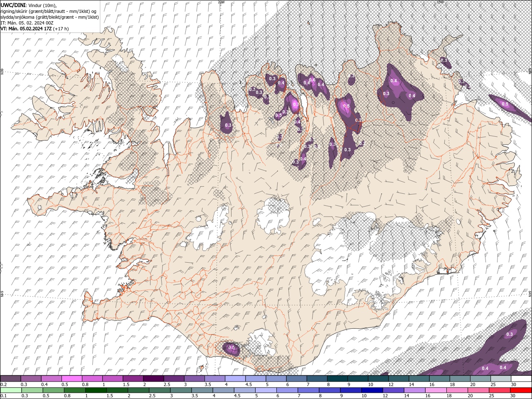532x399 pixels.
Task: Pick the dark purple snow swatch between 2 and 2.5
Action: [153, 379]
